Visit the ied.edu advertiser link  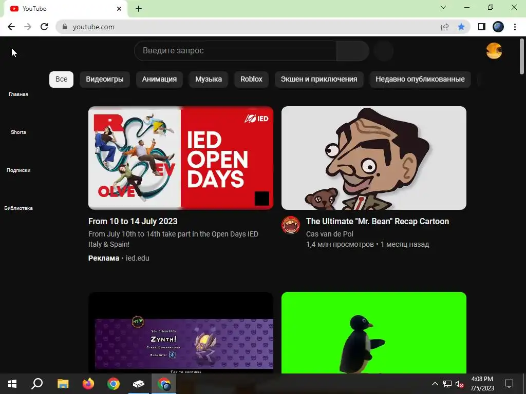[x=138, y=259]
